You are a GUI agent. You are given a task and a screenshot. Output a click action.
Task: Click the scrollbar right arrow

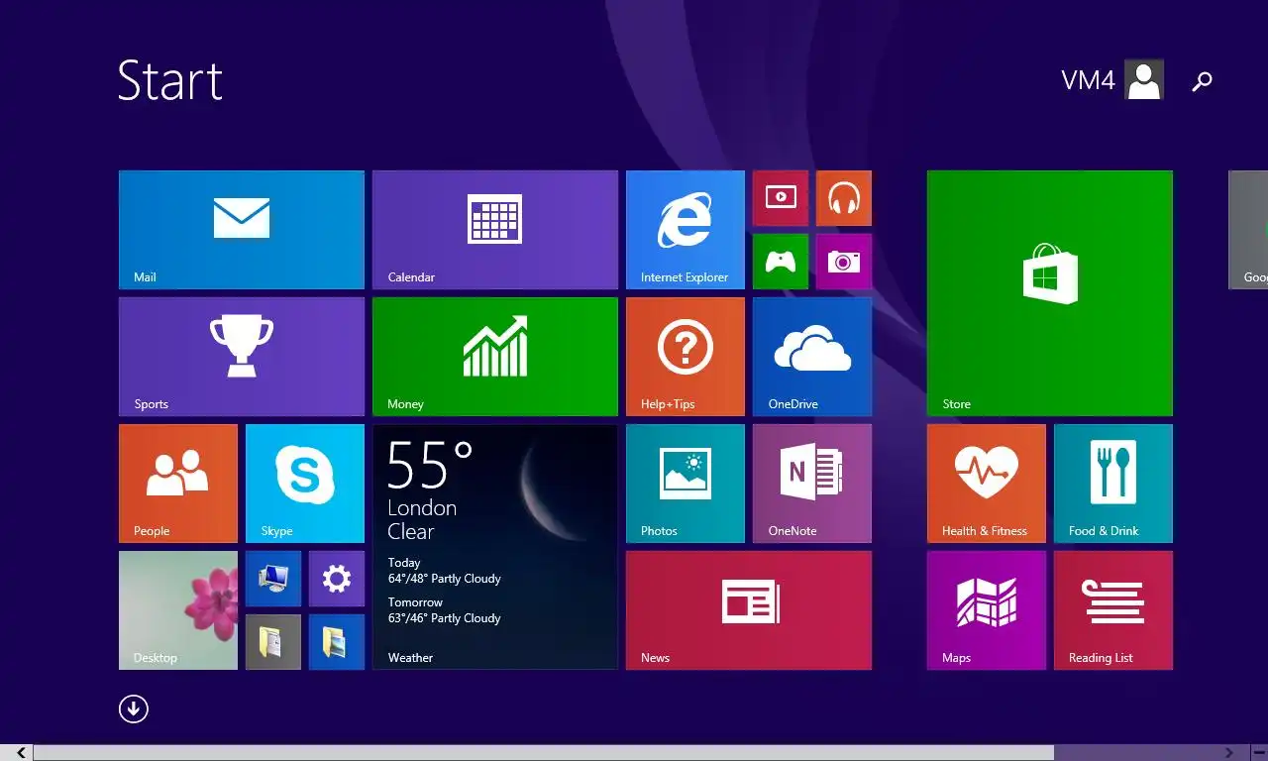click(x=1229, y=753)
